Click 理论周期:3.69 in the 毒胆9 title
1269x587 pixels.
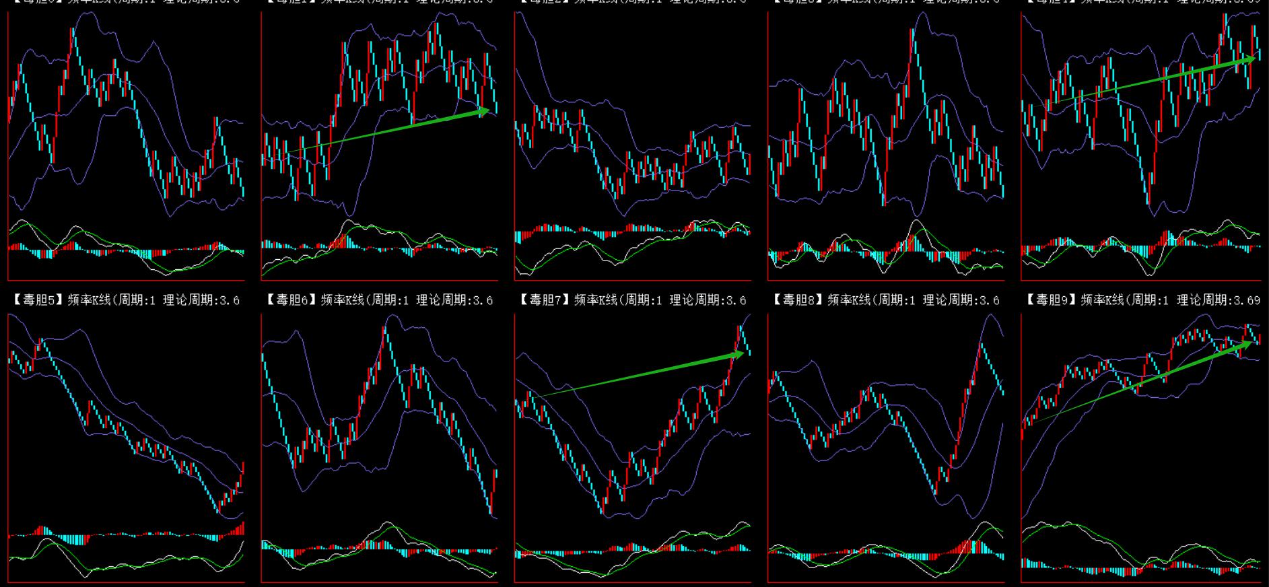[x=1218, y=300]
